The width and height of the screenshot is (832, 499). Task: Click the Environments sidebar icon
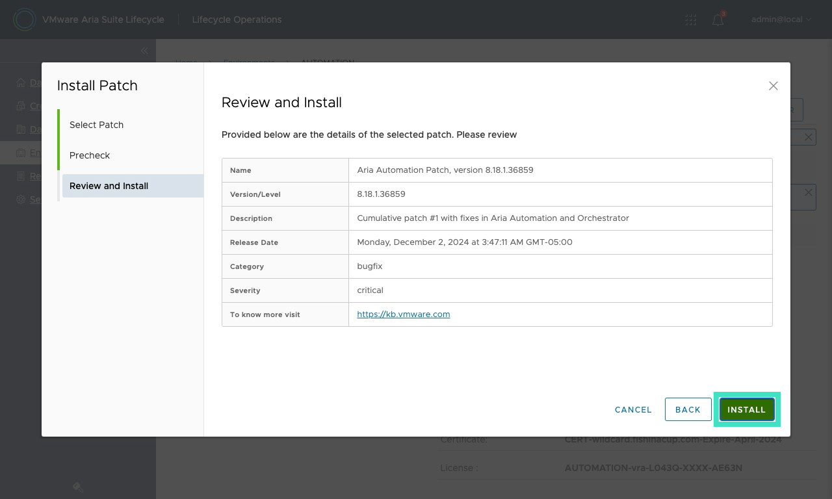(21, 153)
